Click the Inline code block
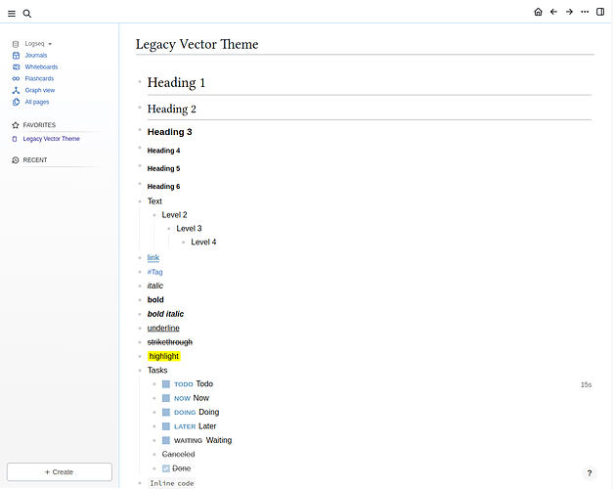 172,483
